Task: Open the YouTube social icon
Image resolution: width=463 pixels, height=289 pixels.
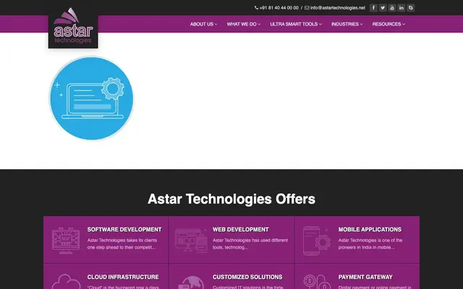Action: tap(392, 8)
